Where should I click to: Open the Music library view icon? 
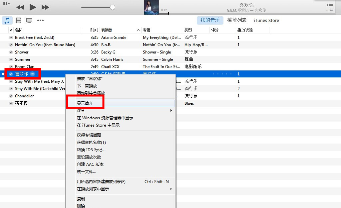click(7, 20)
